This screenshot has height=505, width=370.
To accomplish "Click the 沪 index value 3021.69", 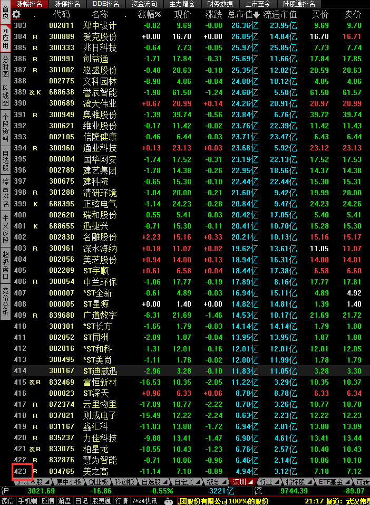I will [x=41, y=491].
